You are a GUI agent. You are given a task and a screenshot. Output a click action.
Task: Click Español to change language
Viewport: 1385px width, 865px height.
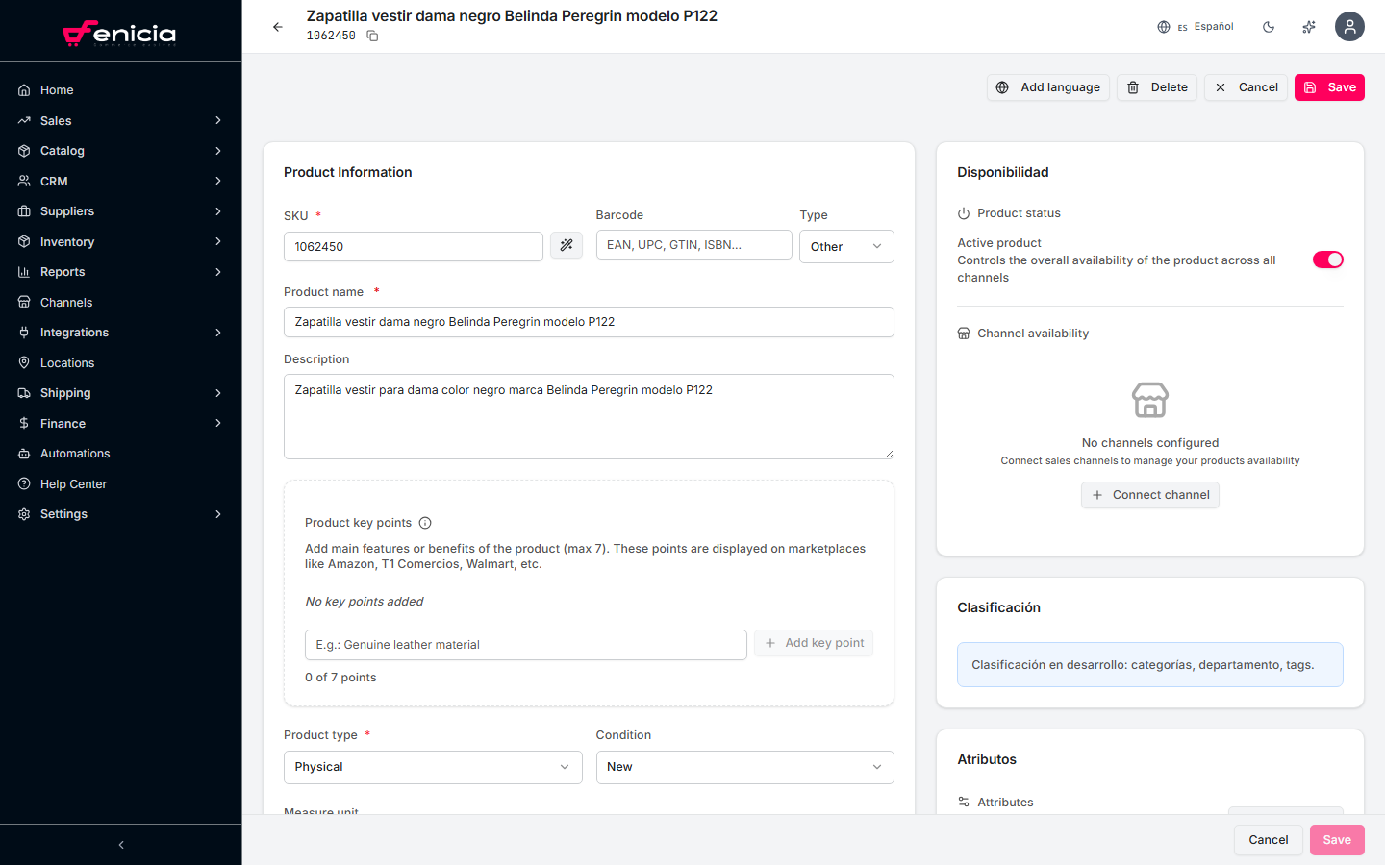1213,27
